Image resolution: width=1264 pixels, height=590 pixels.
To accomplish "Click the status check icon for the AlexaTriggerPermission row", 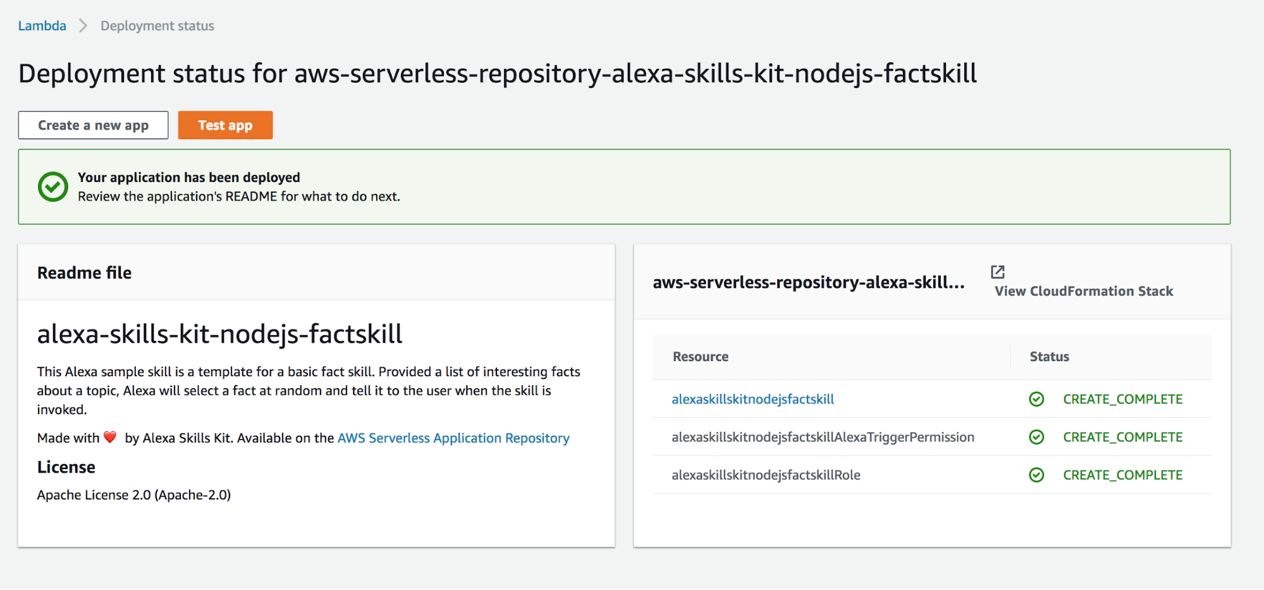I will coord(1036,437).
